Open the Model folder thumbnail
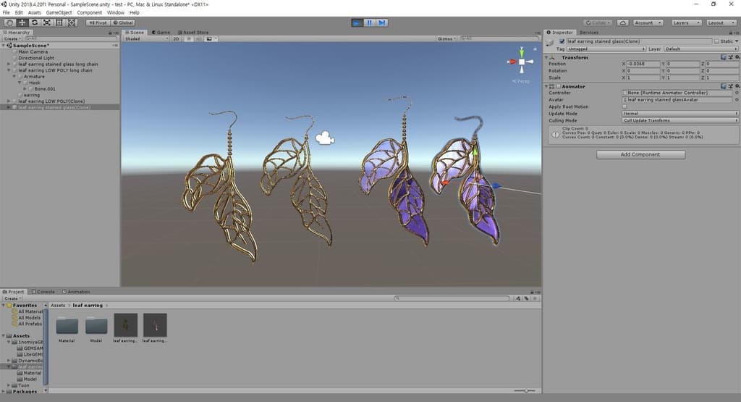This screenshot has width=741, height=402. (96, 325)
